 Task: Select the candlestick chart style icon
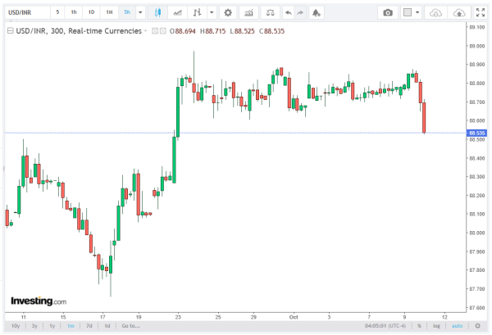[157, 13]
